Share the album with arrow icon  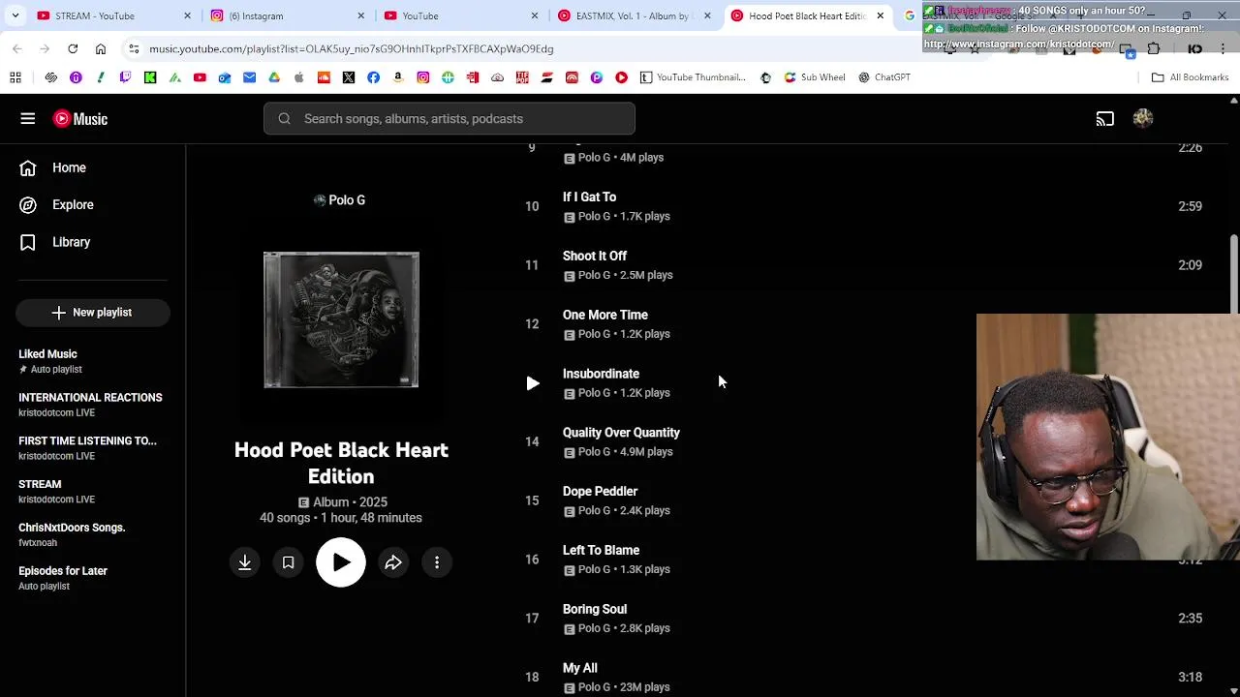click(393, 562)
